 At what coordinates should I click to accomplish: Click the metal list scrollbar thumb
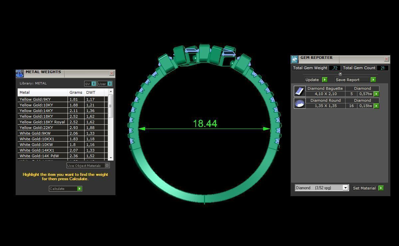coord(111,106)
